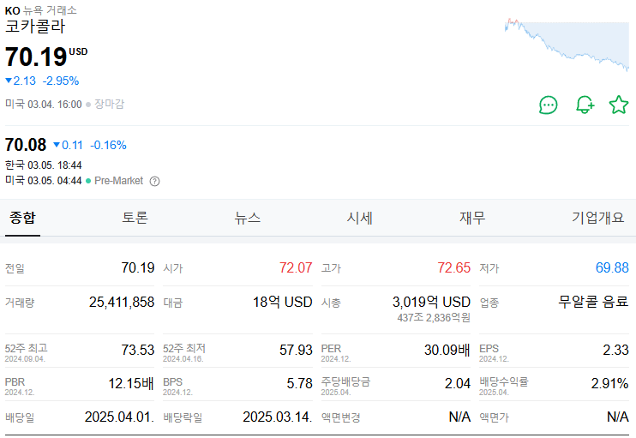The image size is (636, 438).
Task: Open the Pre-Market help question mark icon
Action: (x=154, y=181)
